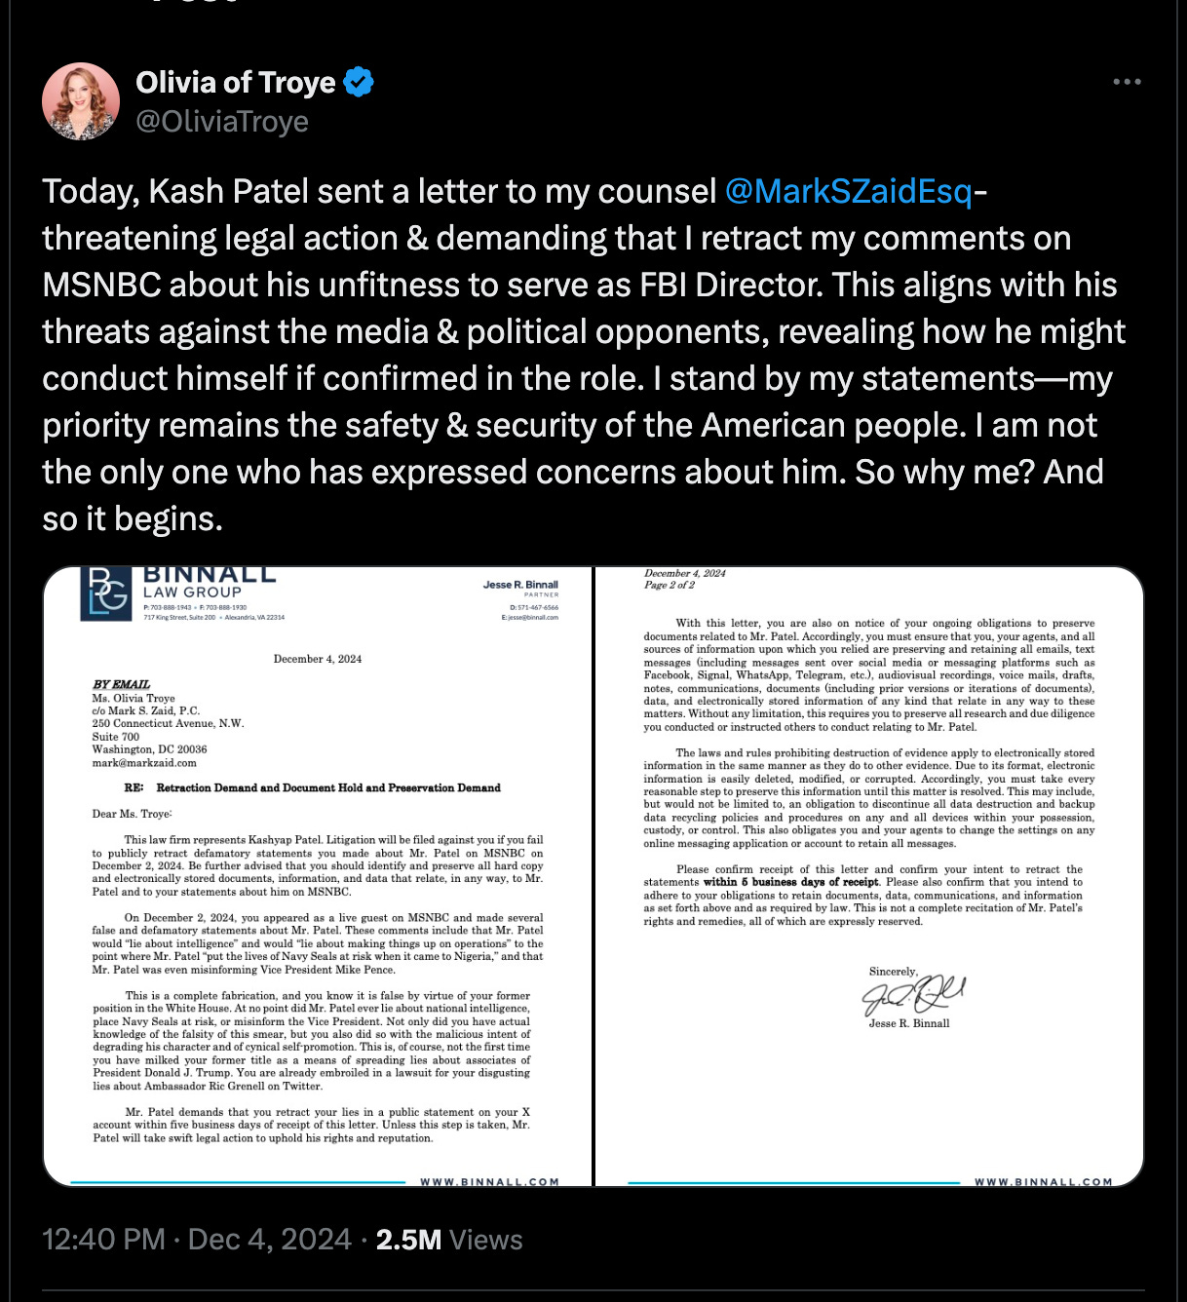Click the 2.5M Views count

point(449,1240)
